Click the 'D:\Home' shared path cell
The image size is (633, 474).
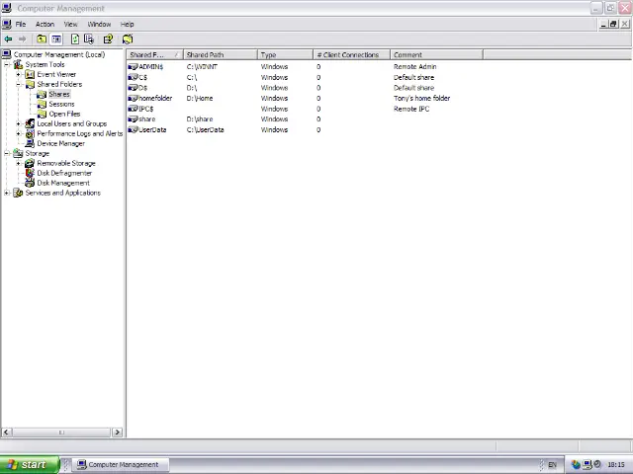[200, 98]
